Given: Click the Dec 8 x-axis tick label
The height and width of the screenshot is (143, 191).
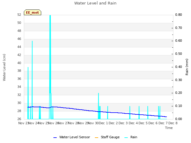Looking at the screenshot, I should coord(173,123).
